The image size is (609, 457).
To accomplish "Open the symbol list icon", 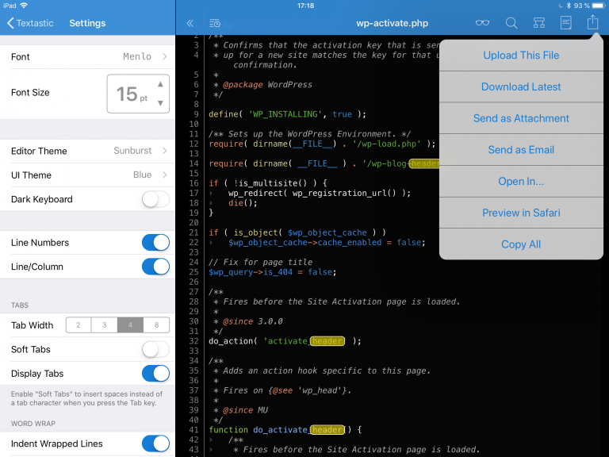I will tap(215, 23).
